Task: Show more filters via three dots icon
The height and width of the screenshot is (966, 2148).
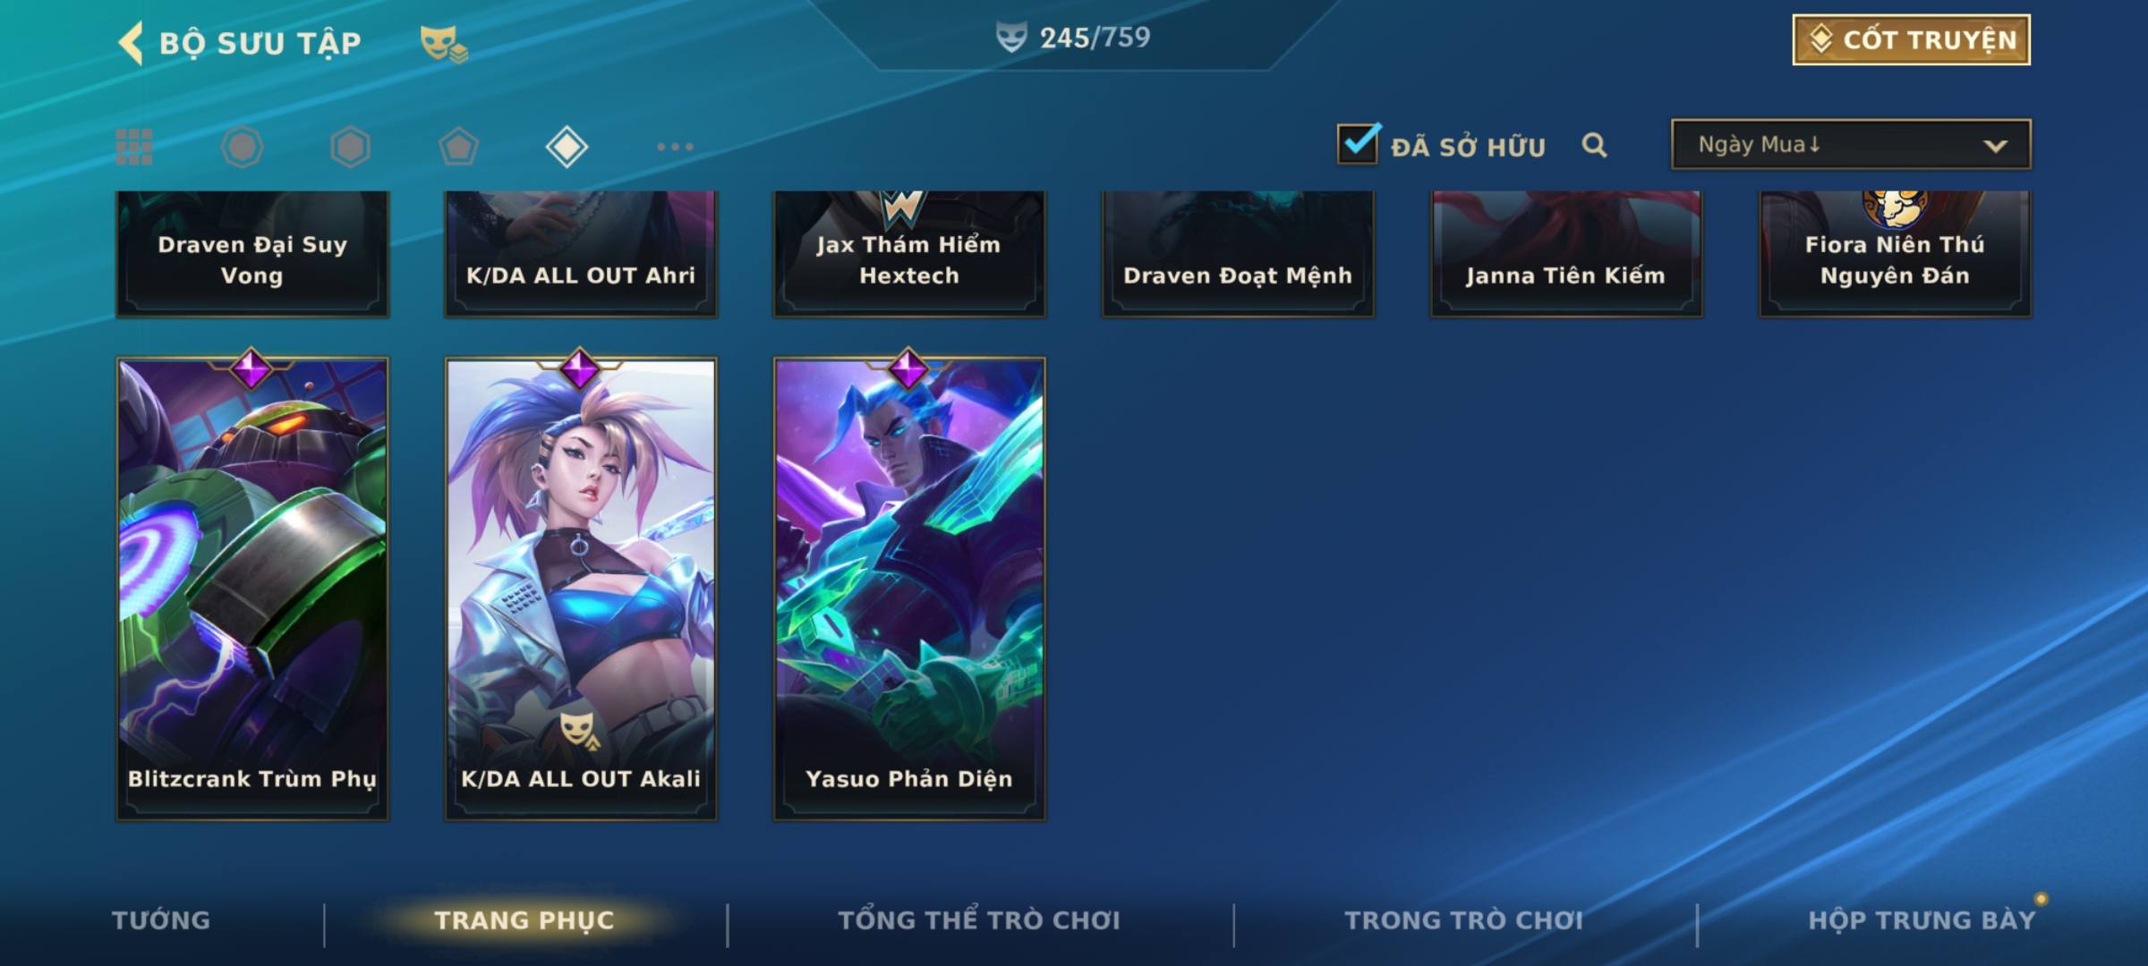Action: [675, 147]
